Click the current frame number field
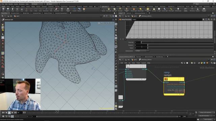This screenshot has height=121, width=216. pos(20,113)
